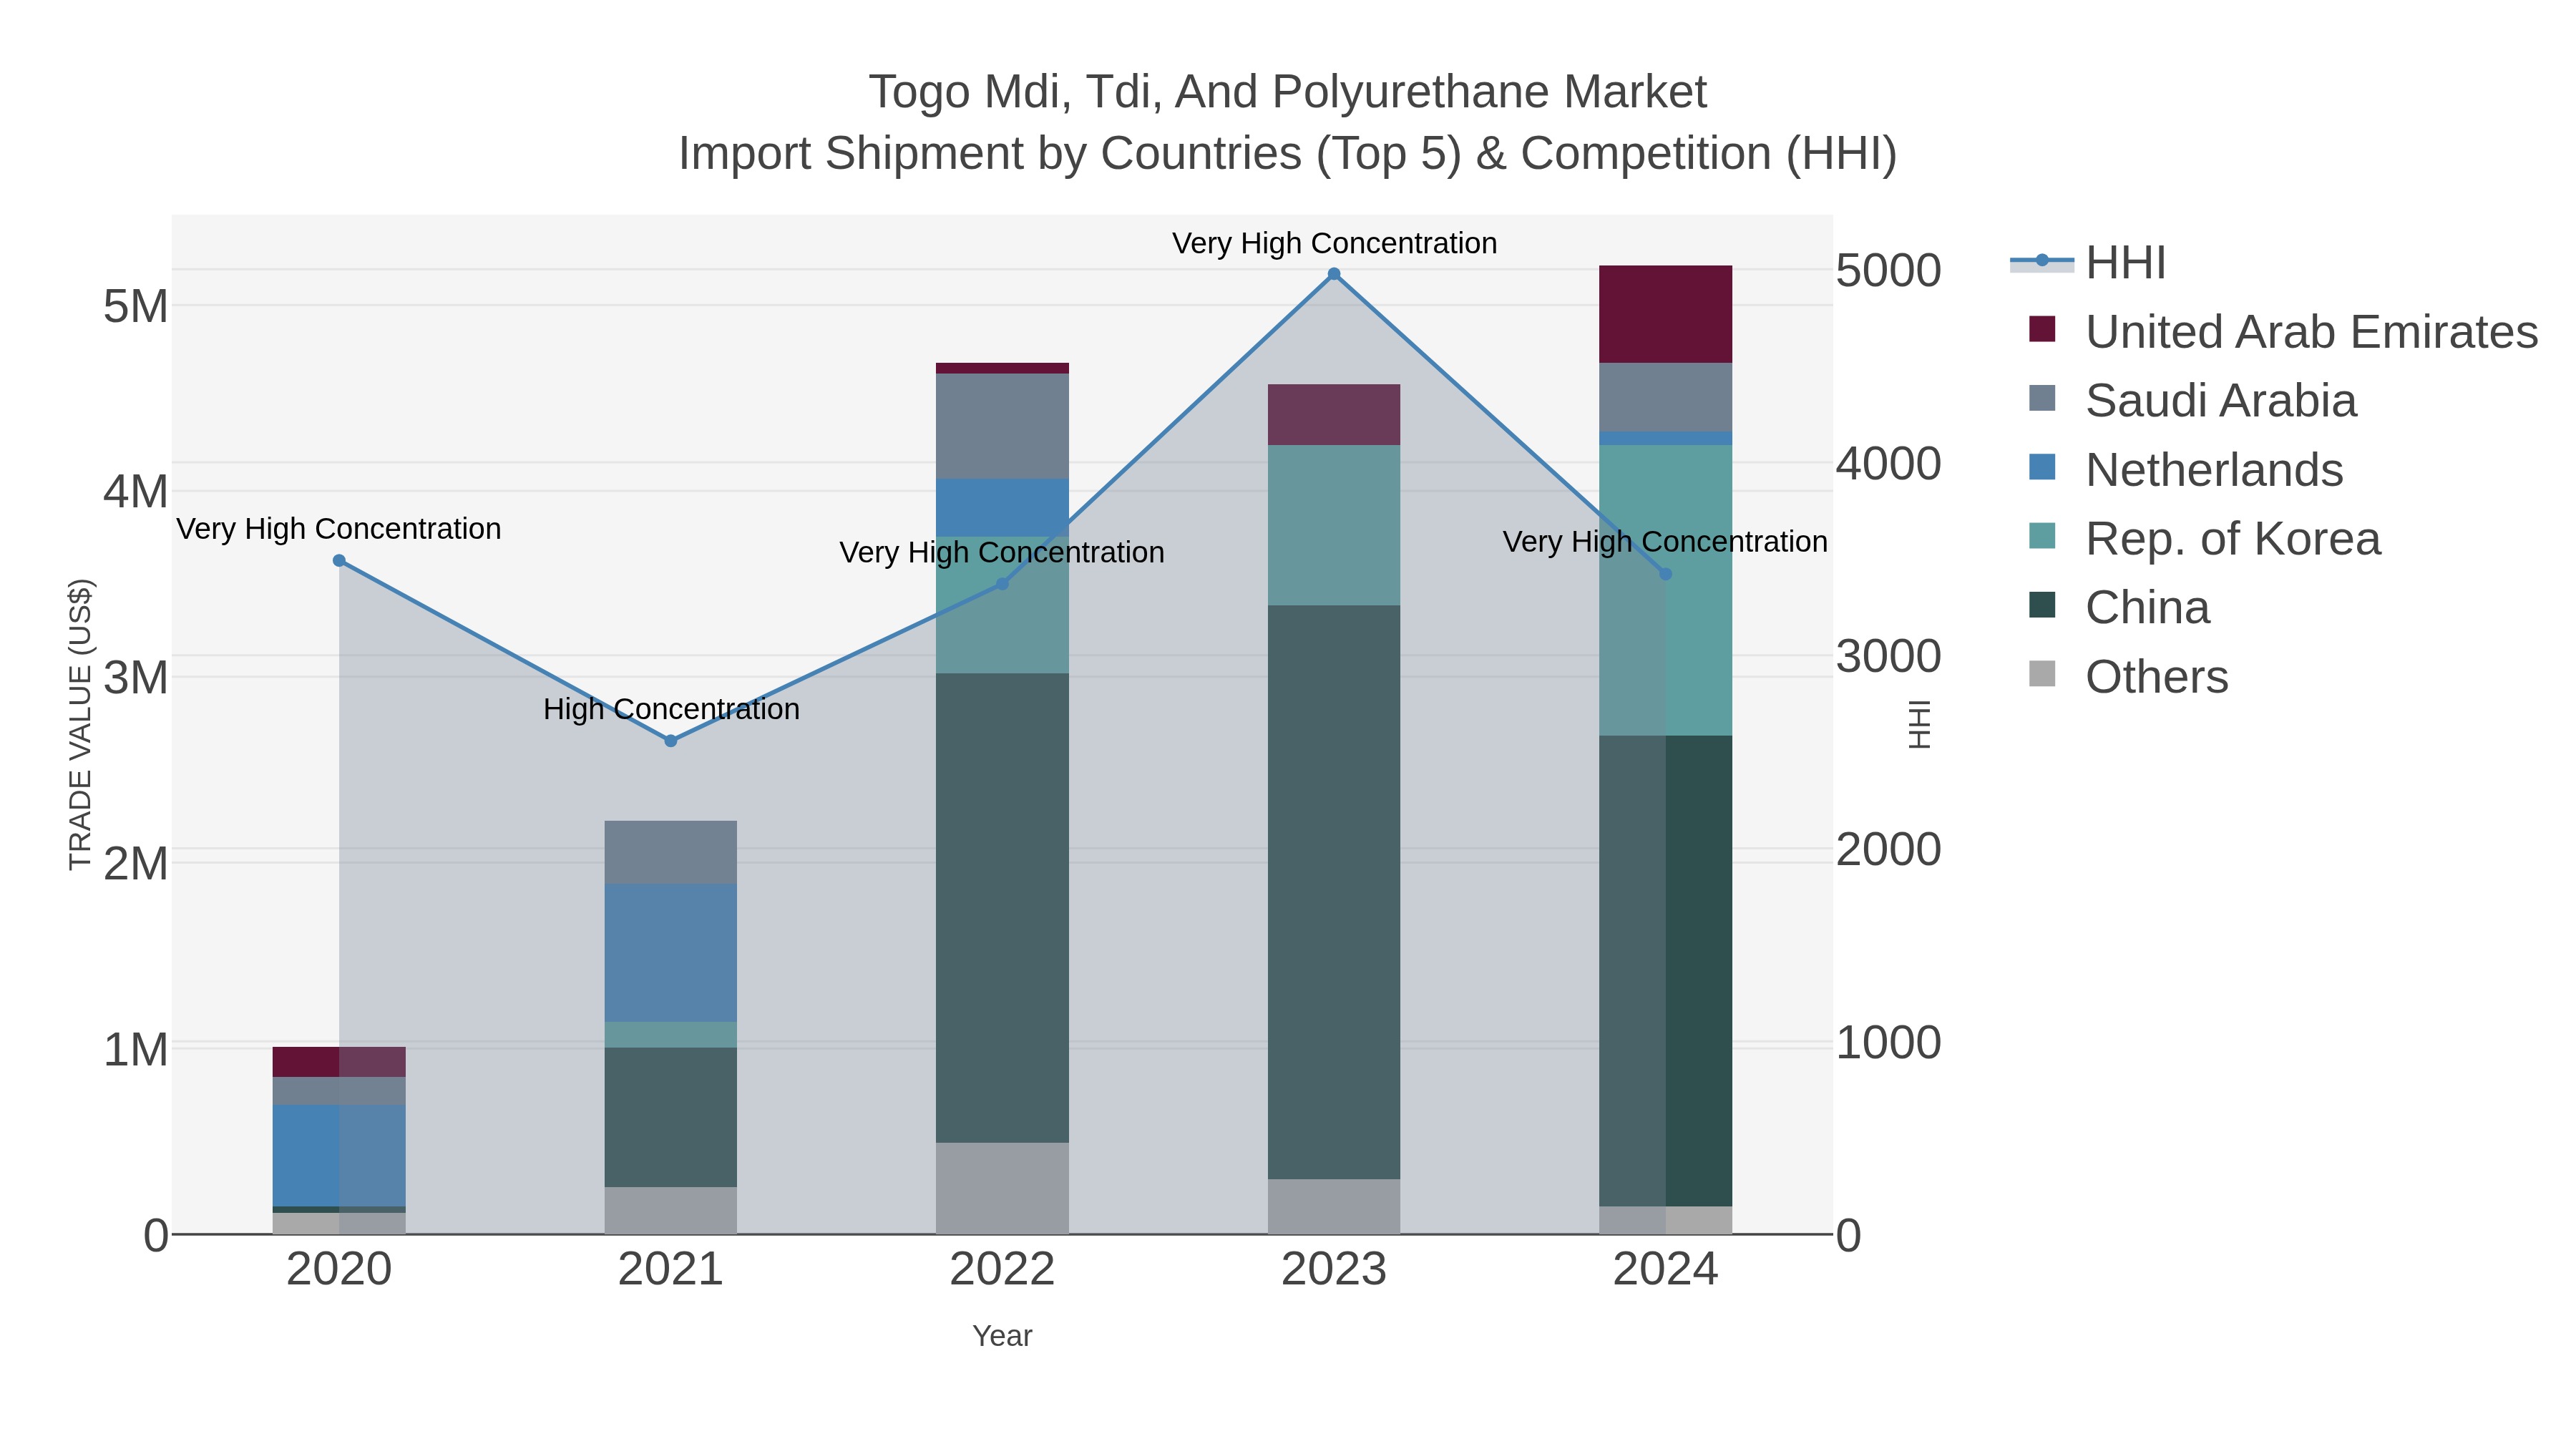The width and height of the screenshot is (2576, 1449).
Task: Click the United Arab Emirates maroon legend swatch
Action: click(2042, 329)
